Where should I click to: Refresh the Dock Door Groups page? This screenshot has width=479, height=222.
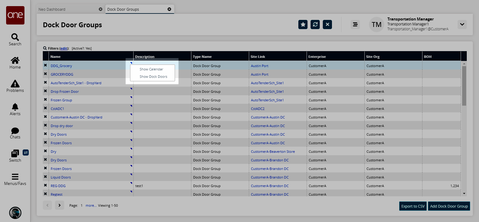315,24
